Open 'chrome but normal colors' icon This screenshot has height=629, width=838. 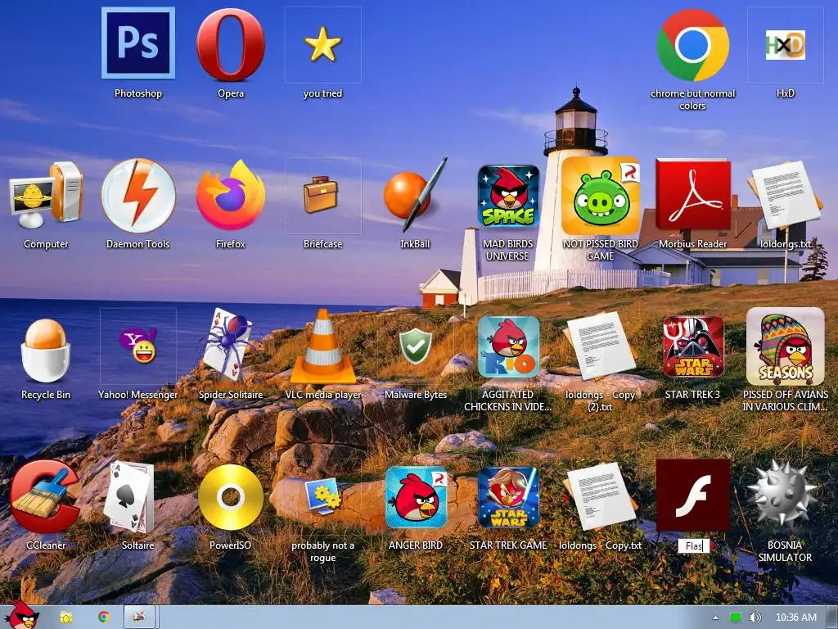pos(692,45)
